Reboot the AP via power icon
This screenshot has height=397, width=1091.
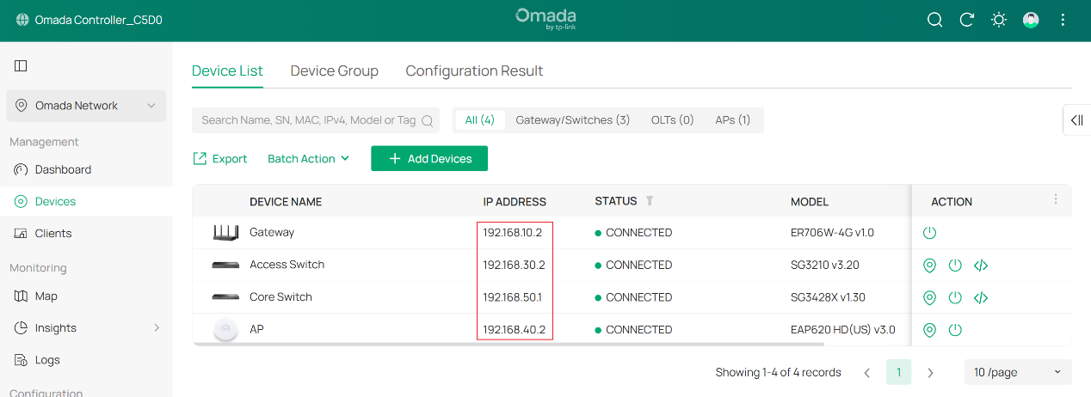pyautogui.click(x=955, y=330)
